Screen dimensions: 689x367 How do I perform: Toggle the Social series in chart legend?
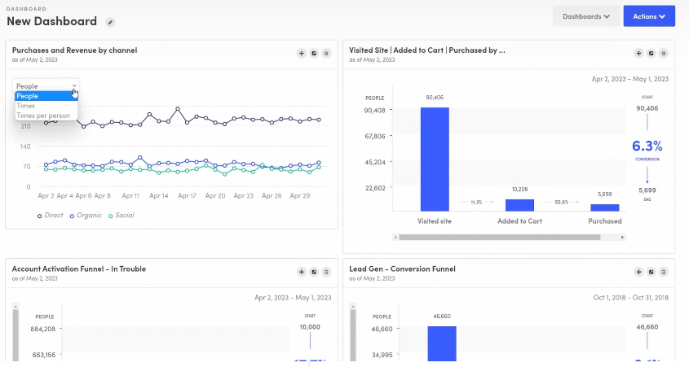121,216
